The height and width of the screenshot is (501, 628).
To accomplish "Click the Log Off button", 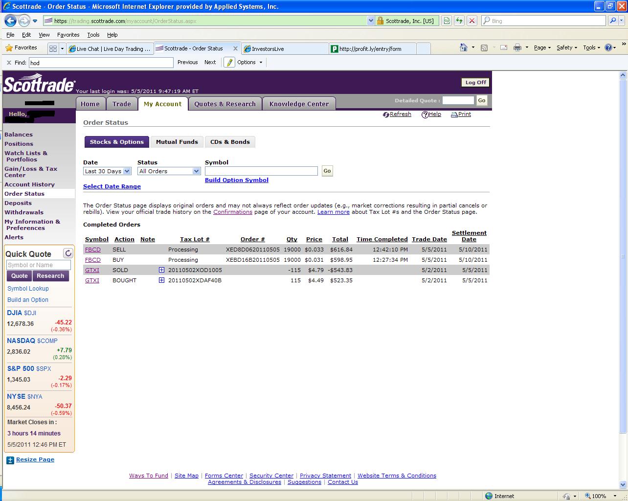I will pyautogui.click(x=475, y=82).
